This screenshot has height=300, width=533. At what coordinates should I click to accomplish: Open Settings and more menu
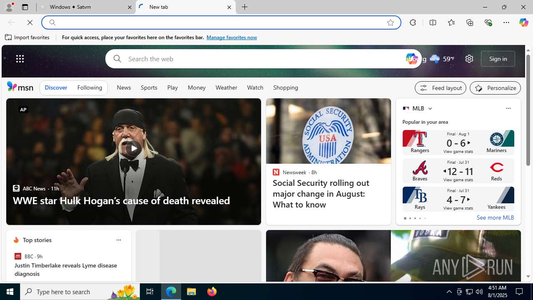[506, 22]
